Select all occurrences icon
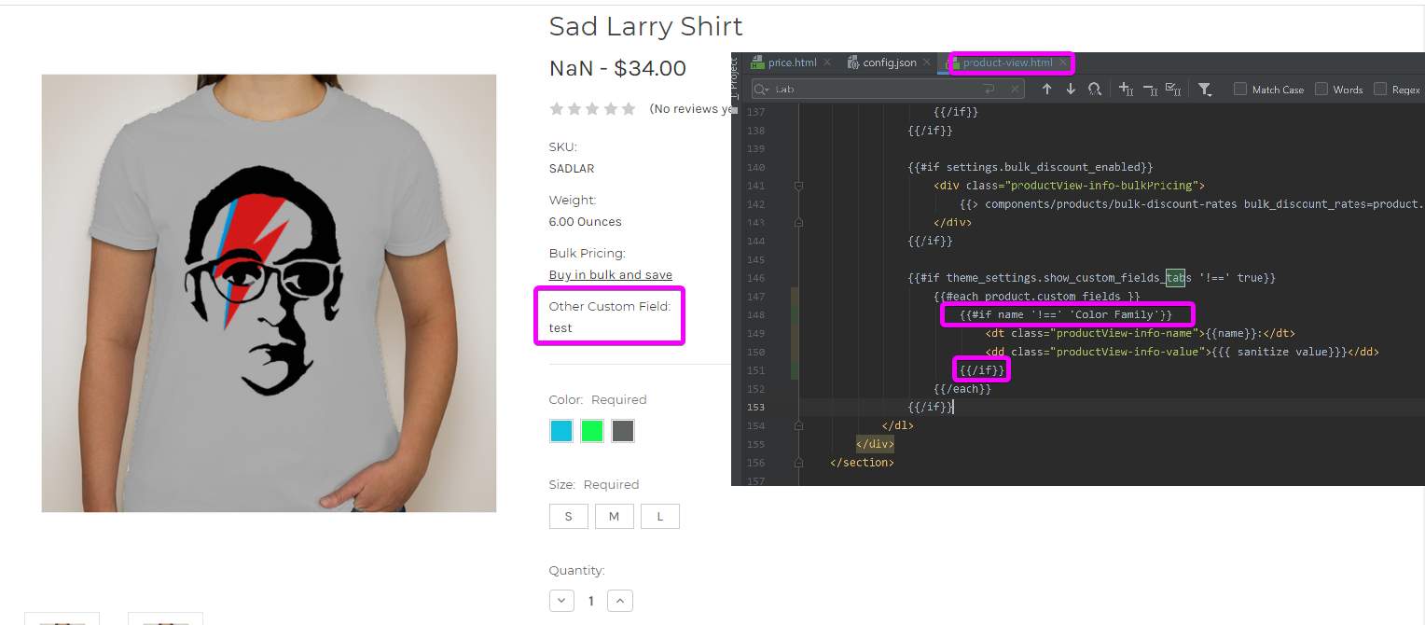This screenshot has height=625, width=1425. [x=1173, y=89]
